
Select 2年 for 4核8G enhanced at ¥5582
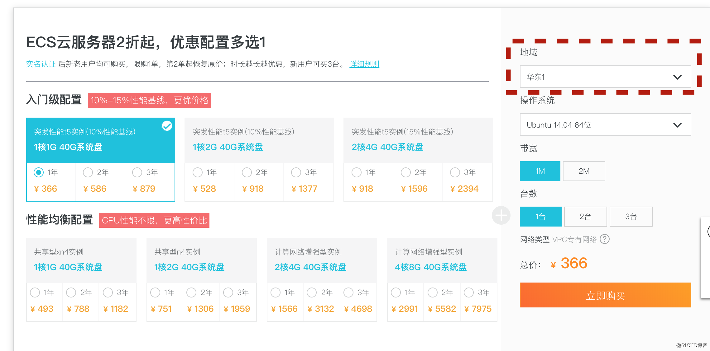(x=433, y=292)
